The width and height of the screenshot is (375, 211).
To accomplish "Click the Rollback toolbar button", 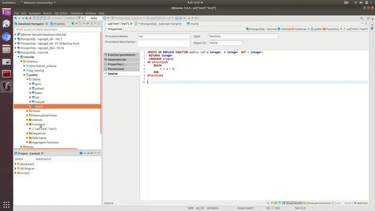I will coord(70,18).
